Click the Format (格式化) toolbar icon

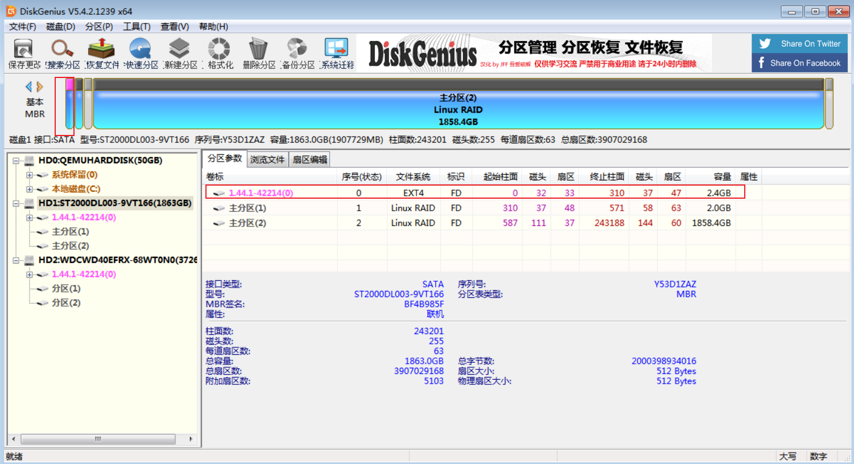point(219,54)
